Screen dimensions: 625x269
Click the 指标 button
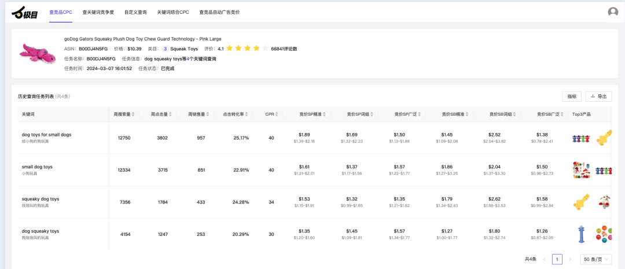[x=572, y=97]
